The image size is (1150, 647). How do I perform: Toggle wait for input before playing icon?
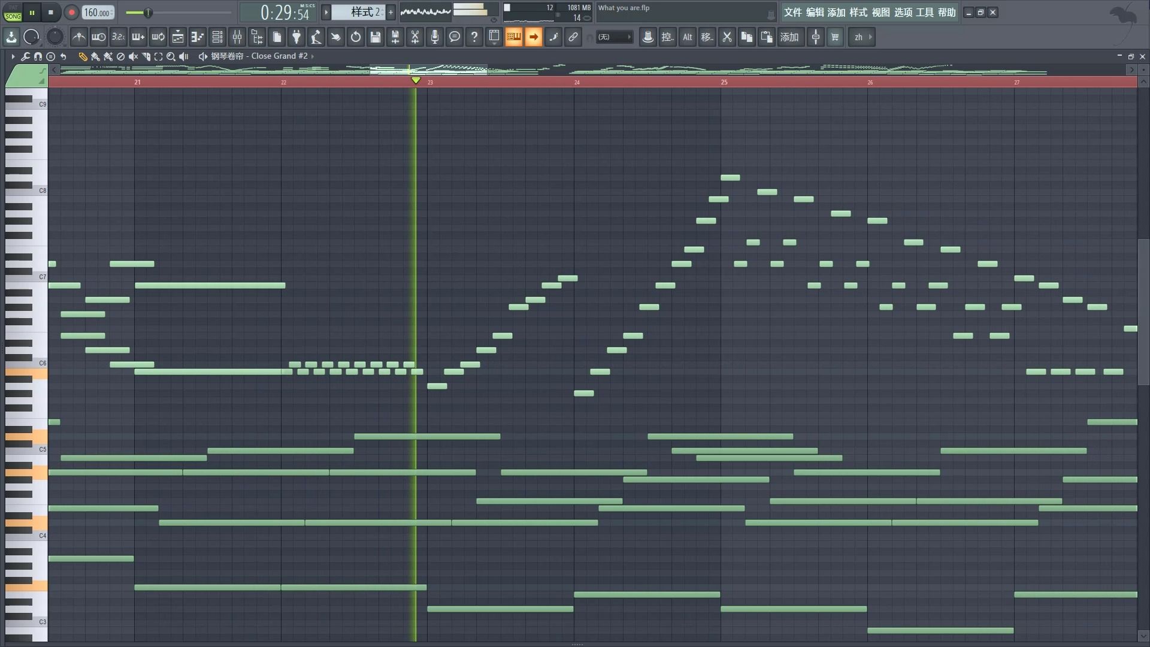pos(98,37)
